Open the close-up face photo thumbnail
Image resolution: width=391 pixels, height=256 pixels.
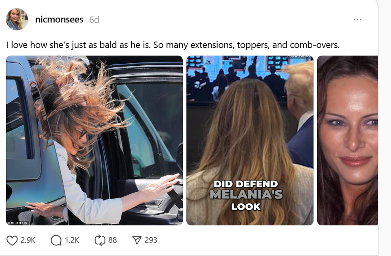pyautogui.click(x=347, y=140)
